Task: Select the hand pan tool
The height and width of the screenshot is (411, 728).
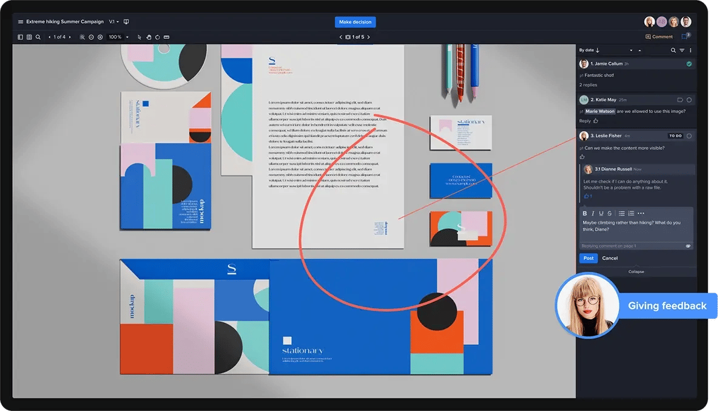Action: pyautogui.click(x=148, y=37)
